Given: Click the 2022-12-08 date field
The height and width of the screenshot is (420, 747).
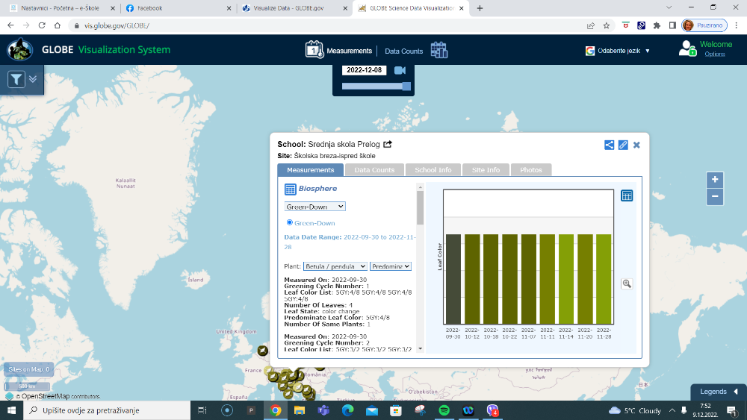Looking at the screenshot, I should tap(364, 70).
